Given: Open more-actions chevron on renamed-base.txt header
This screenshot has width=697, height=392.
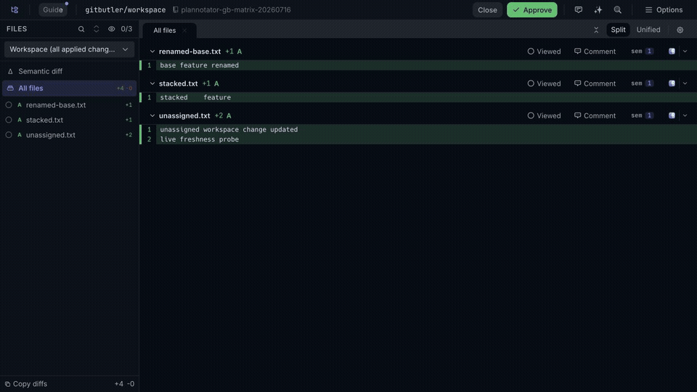Looking at the screenshot, I should [x=685, y=51].
